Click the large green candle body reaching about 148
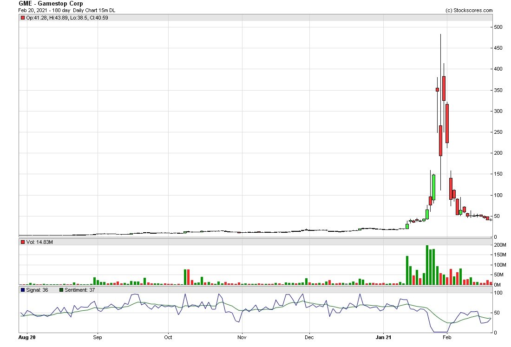Image resolution: width=511 pixels, height=347 pixels. [434, 187]
